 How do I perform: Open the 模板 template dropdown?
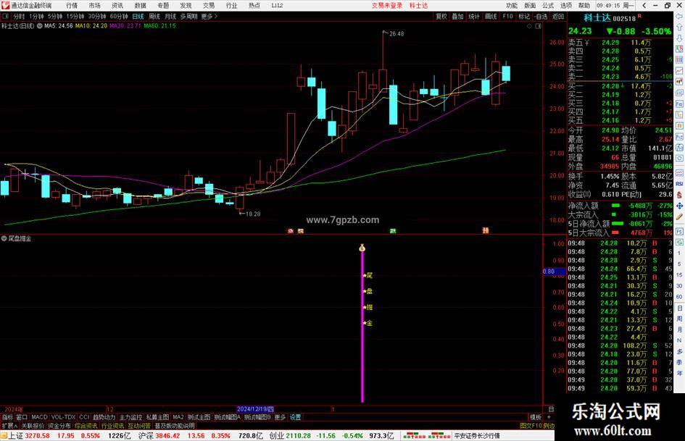coord(536,417)
